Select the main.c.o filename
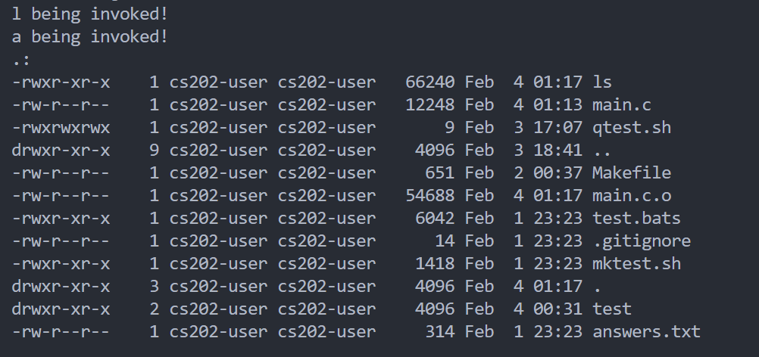The width and height of the screenshot is (759, 357). [x=632, y=196]
